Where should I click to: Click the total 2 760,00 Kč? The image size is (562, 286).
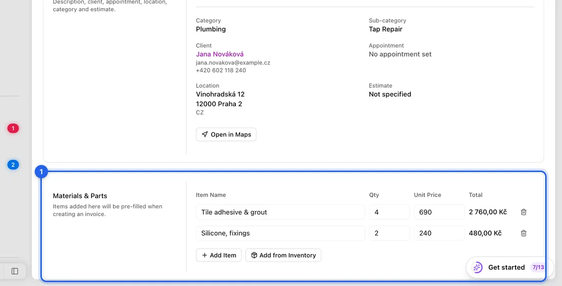[488, 212]
